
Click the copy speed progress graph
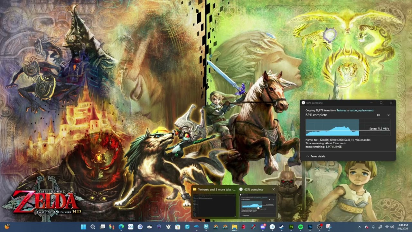pyautogui.click(x=348, y=127)
